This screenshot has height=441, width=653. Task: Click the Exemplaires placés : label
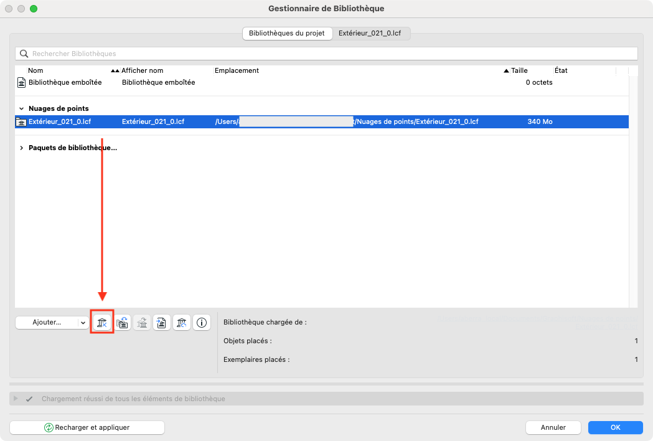[x=256, y=360]
